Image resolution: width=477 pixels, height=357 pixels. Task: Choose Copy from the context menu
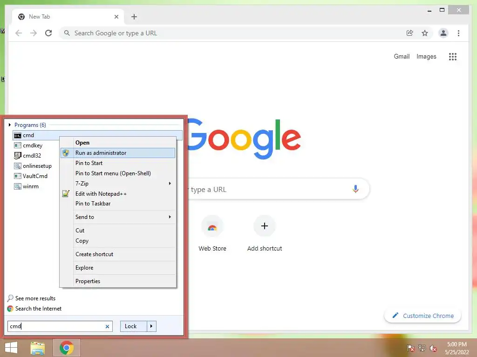(118, 241)
